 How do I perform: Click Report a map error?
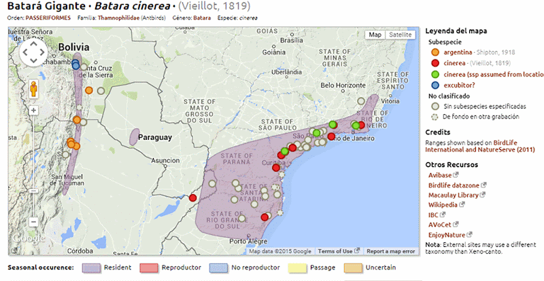click(390, 251)
